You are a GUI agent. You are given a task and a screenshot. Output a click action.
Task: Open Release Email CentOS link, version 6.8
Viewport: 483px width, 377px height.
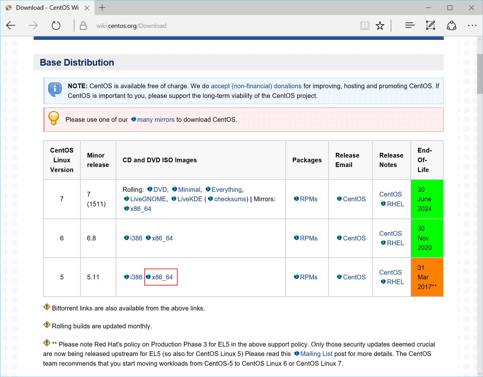point(351,238)
